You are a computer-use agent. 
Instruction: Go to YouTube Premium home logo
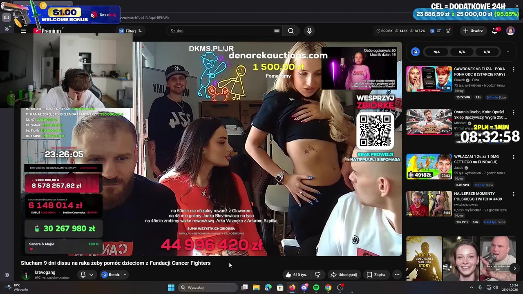click(x=47, y=31)
